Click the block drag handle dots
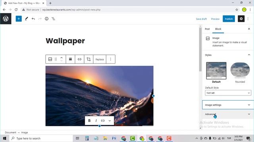254x142 pixels. tap(56, 59)
